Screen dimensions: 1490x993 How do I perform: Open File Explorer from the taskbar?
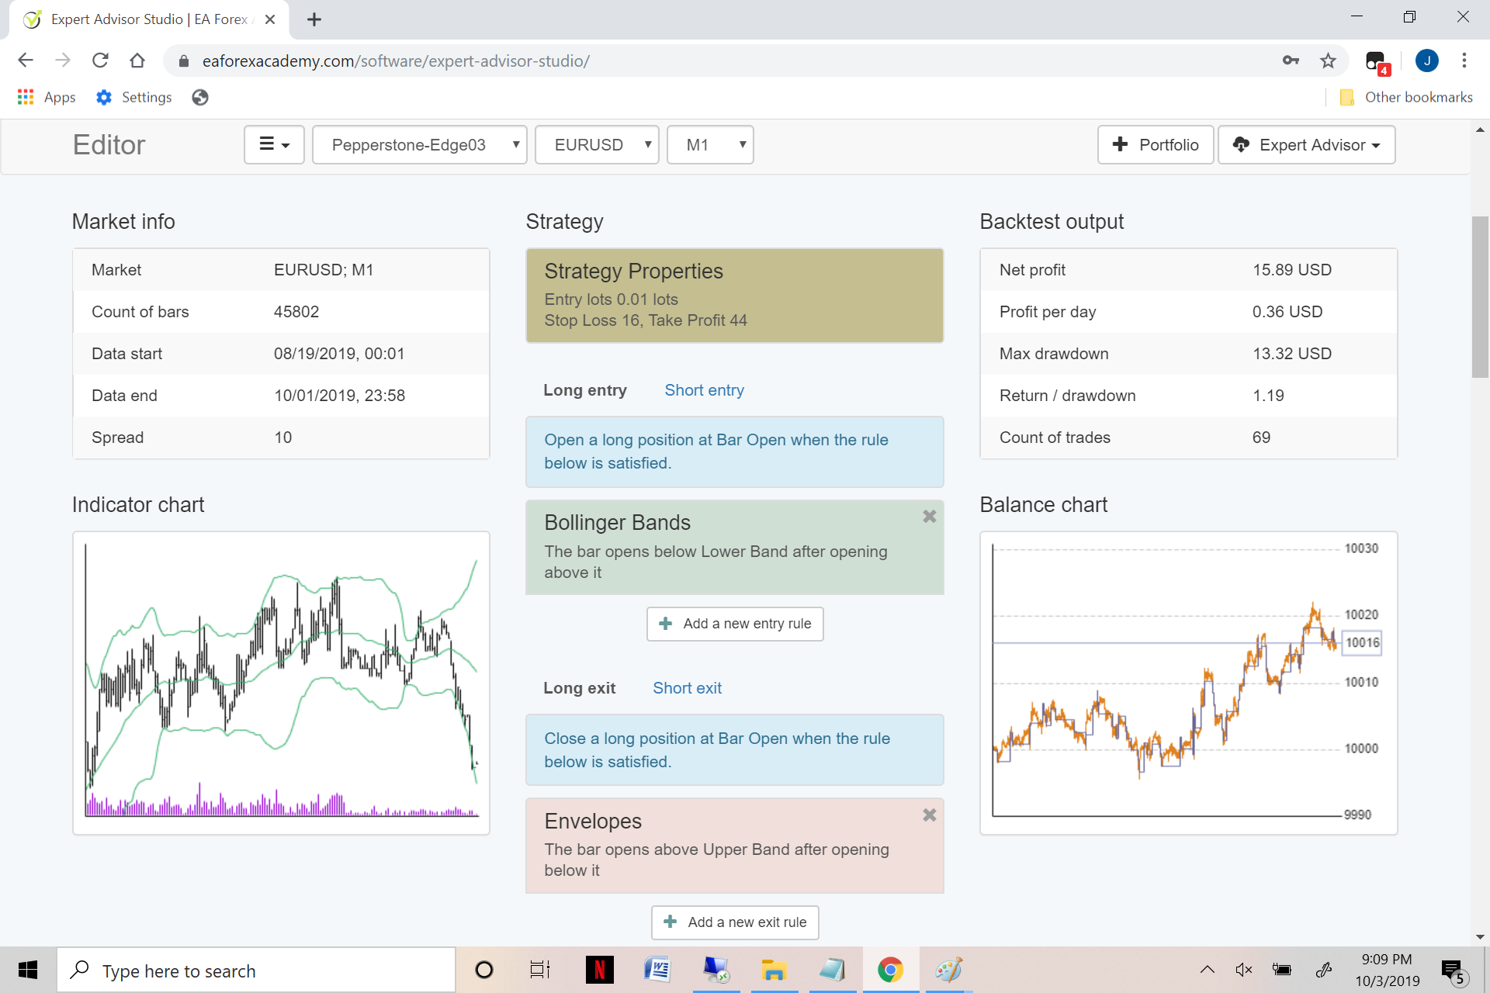tap(774, 970)
